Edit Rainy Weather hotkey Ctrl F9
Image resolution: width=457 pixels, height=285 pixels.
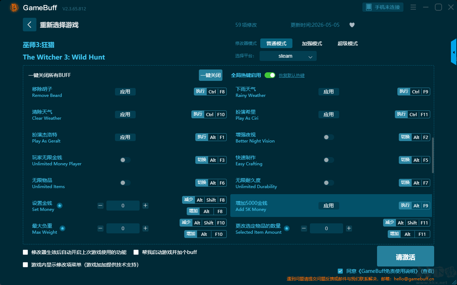coord(414,92)
